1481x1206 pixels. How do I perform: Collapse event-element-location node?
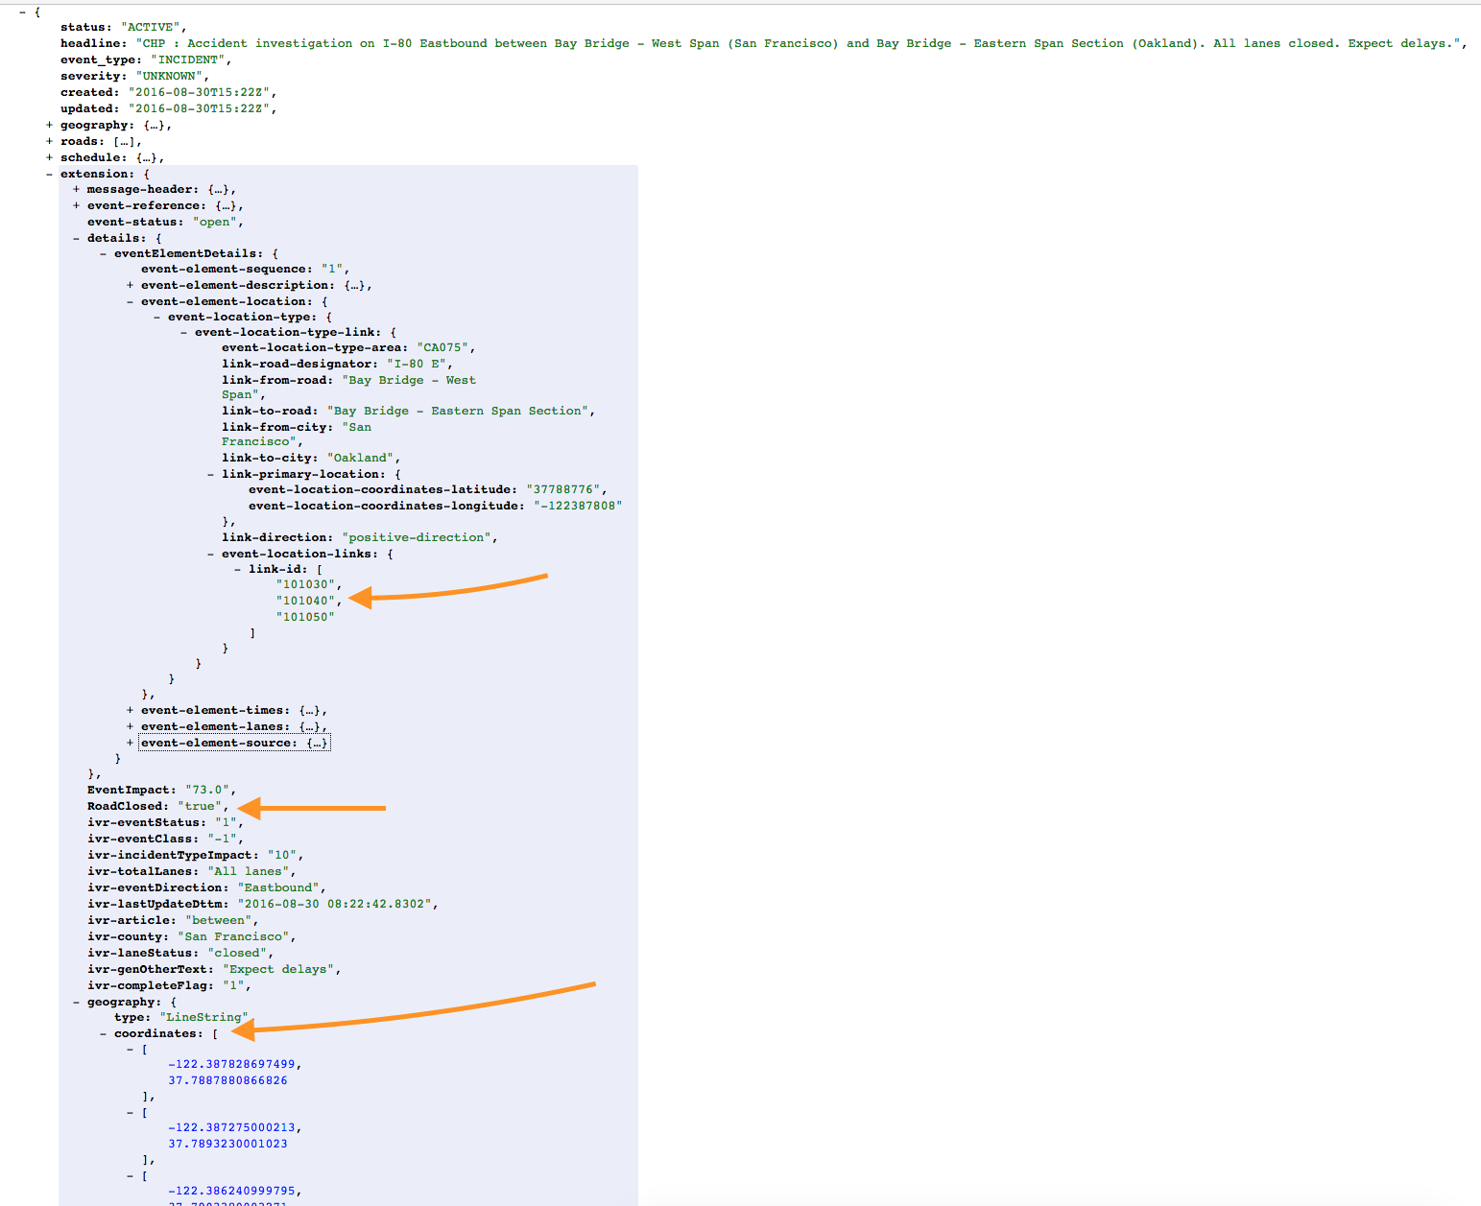(130, 302)
